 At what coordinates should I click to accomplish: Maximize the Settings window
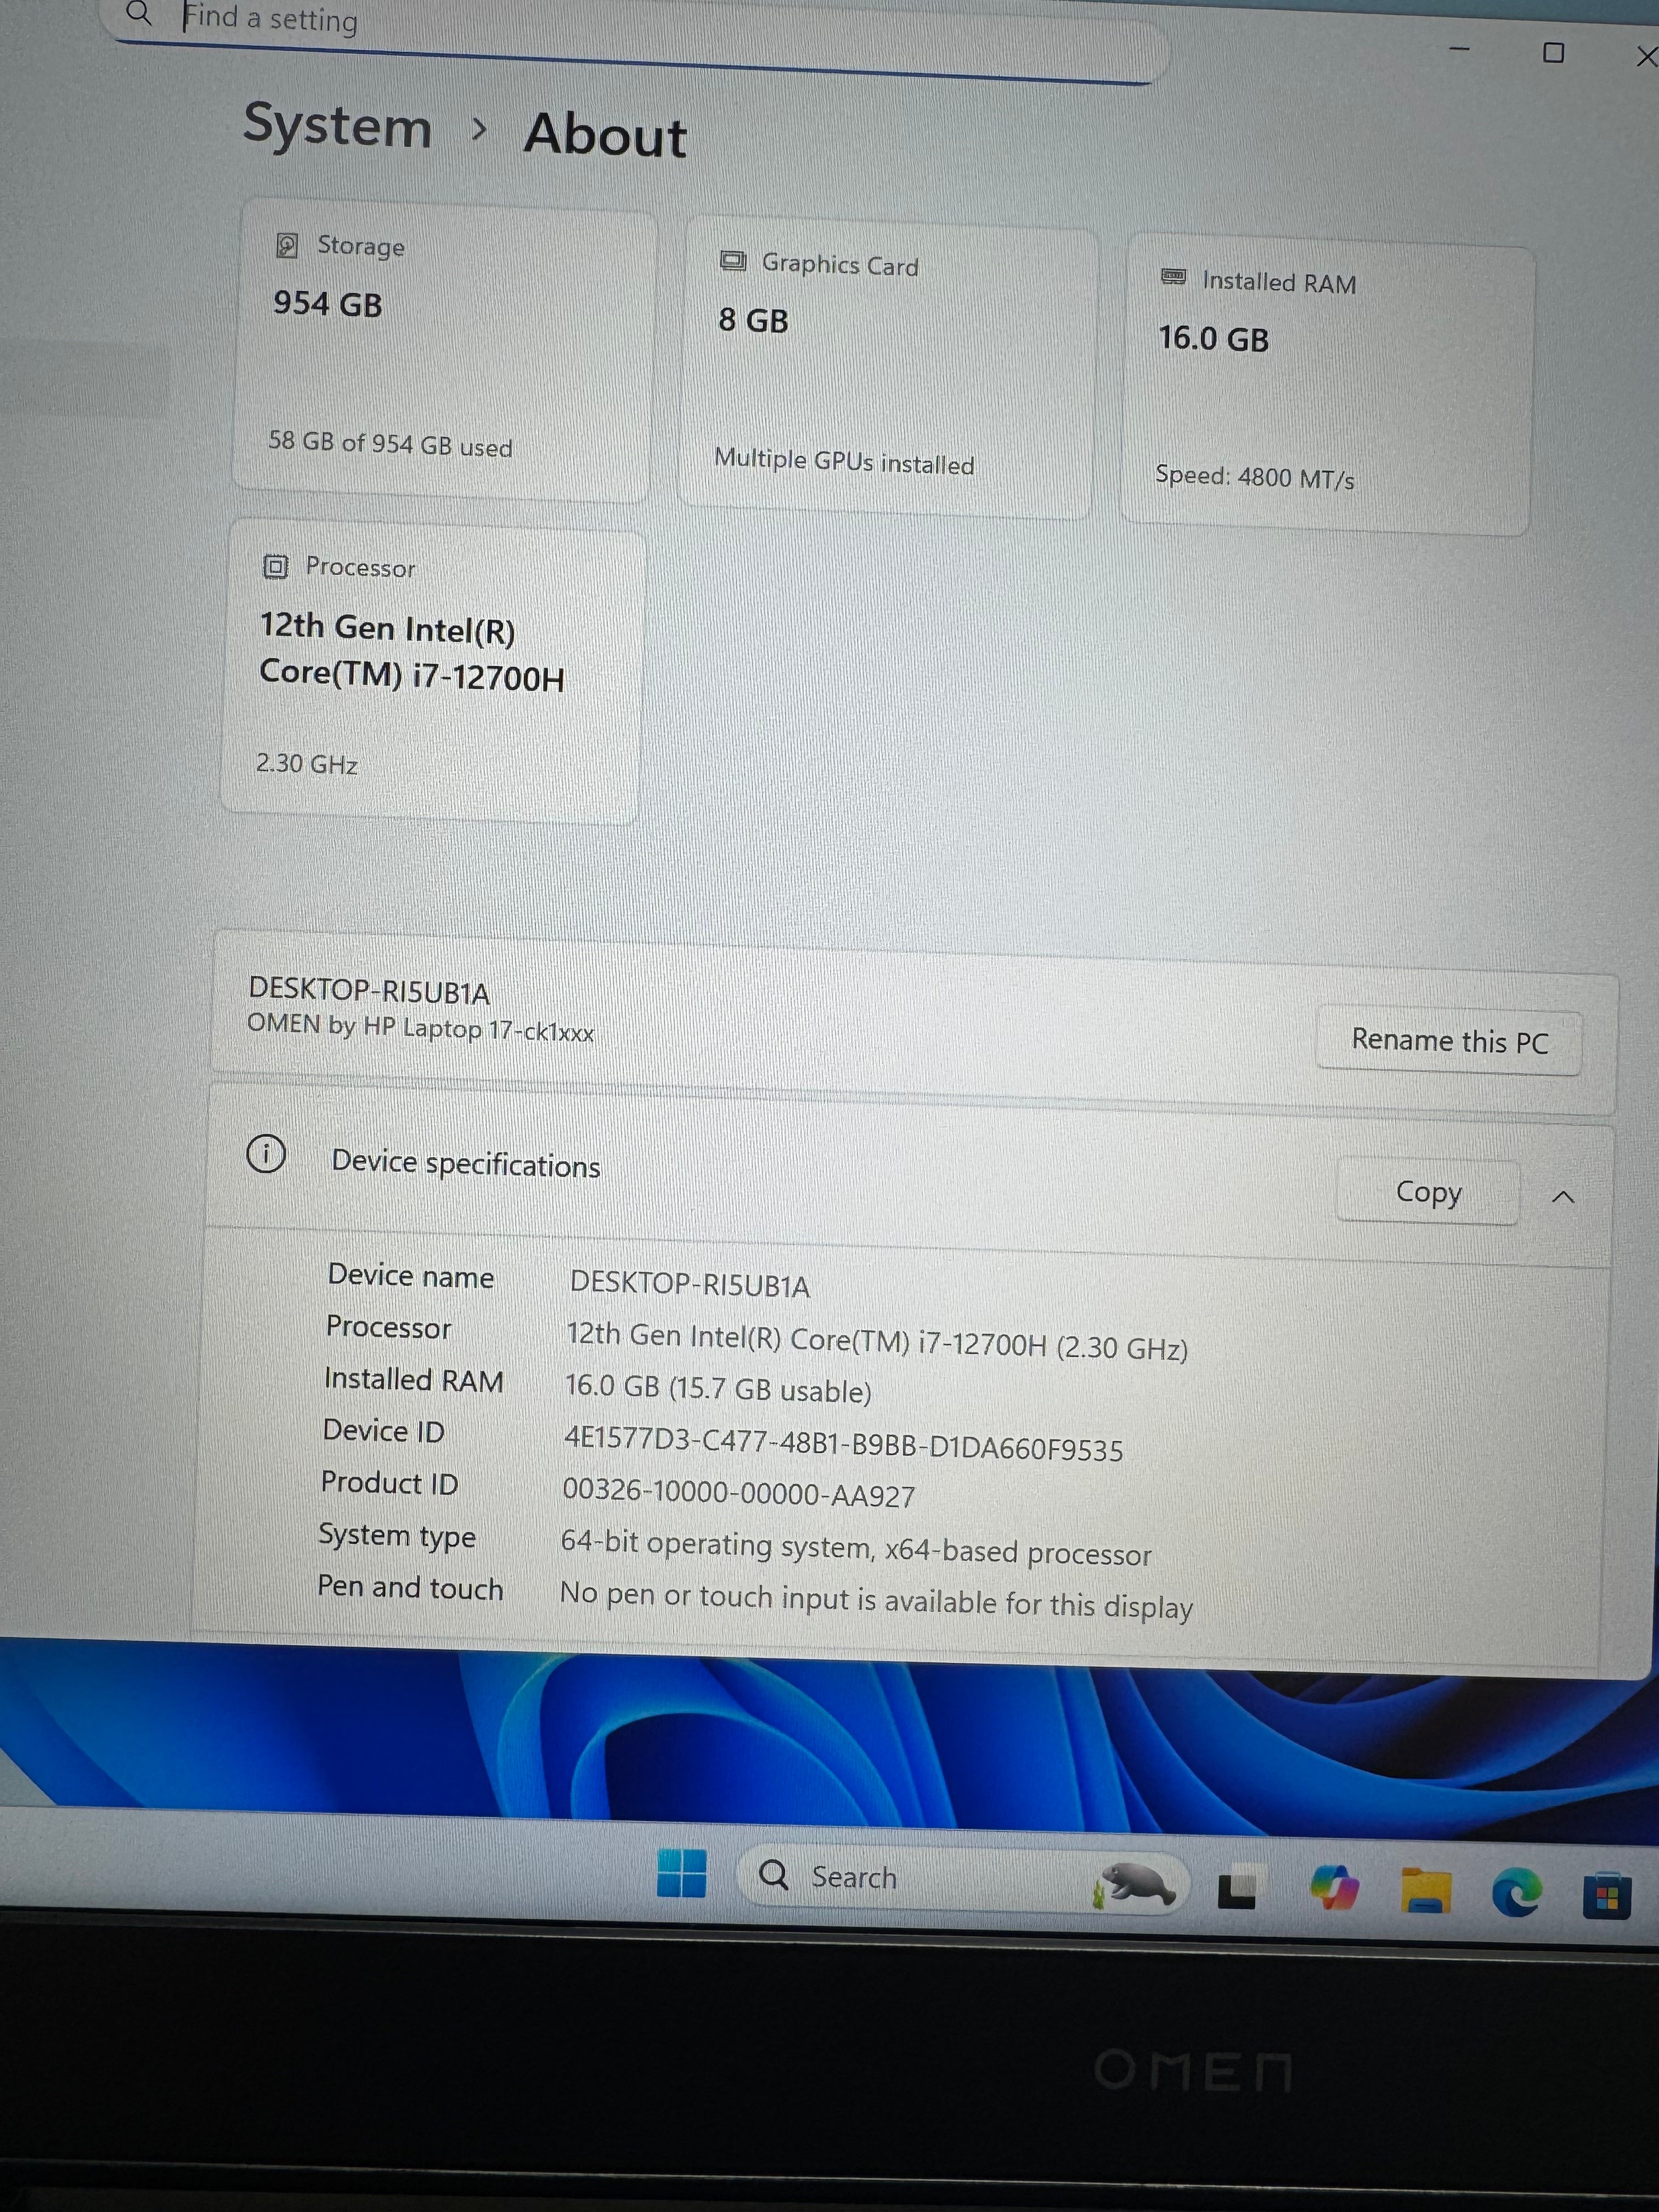1553,53
